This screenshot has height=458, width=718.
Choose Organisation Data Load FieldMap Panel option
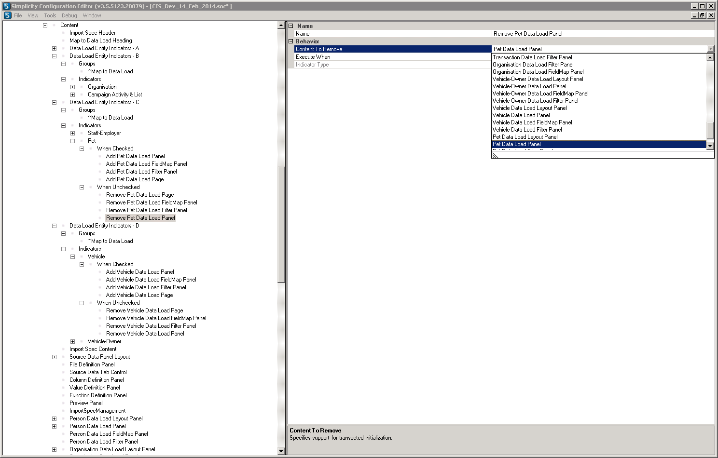pyautogui.click(x=599, y=72)
